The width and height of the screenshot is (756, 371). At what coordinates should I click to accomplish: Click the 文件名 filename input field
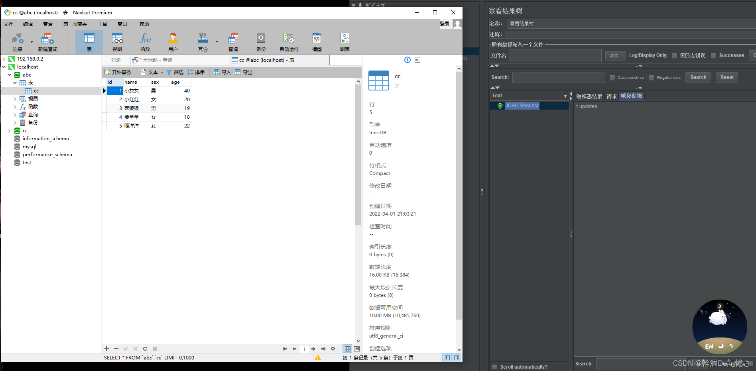click(x=555, y=56)
